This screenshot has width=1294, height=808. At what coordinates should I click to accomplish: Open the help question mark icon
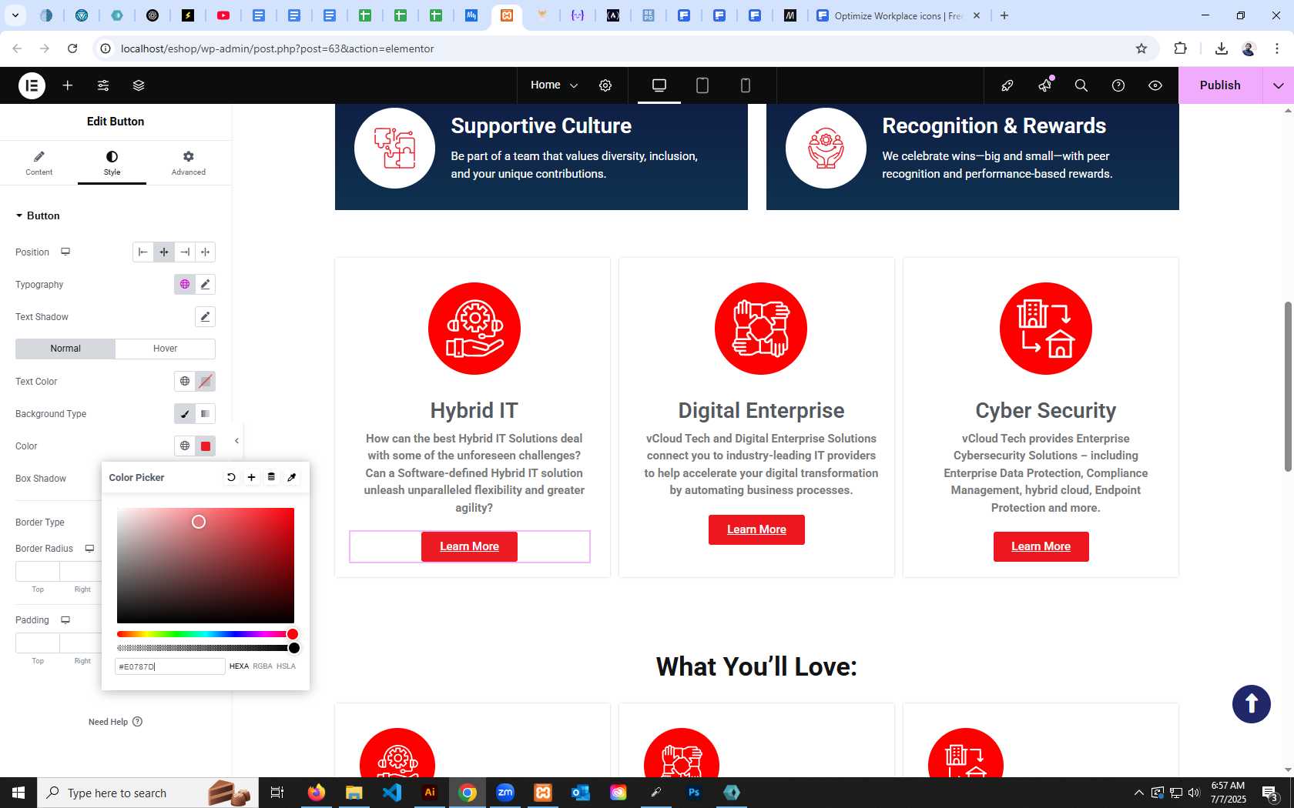tap(1118, 85)
